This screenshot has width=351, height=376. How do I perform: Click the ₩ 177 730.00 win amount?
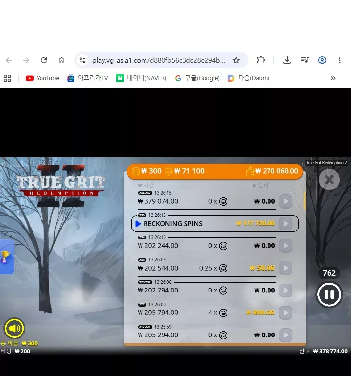255,224
